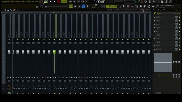
Task: Toggle Slot 5 enable LED
Action: pos(179,31)
